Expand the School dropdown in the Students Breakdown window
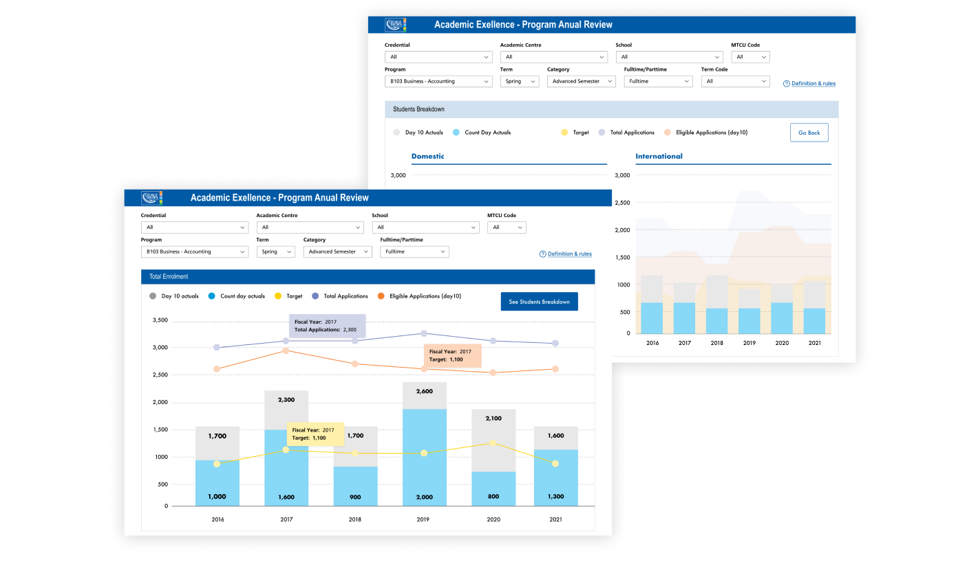The width and height of the screenshot is (978, 569). pyautogui.click(x=669, y=57)
